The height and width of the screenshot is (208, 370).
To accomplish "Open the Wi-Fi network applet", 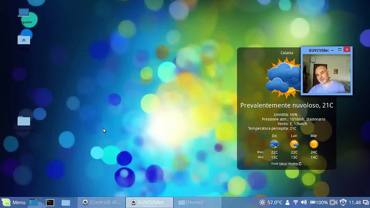I will (x=295, y=203).
